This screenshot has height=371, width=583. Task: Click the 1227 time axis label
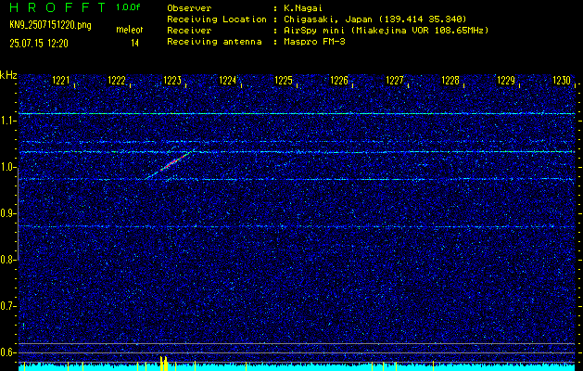[x=395, y=81]
